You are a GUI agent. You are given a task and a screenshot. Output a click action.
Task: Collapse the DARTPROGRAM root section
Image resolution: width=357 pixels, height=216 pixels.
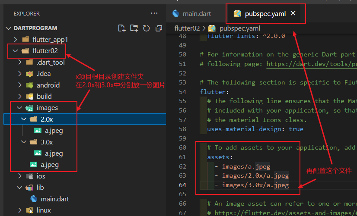click(8, 28)
